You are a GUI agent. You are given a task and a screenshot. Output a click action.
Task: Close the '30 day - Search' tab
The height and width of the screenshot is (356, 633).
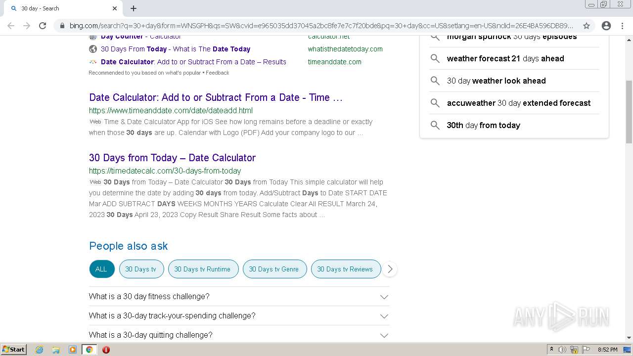[115, 8]
